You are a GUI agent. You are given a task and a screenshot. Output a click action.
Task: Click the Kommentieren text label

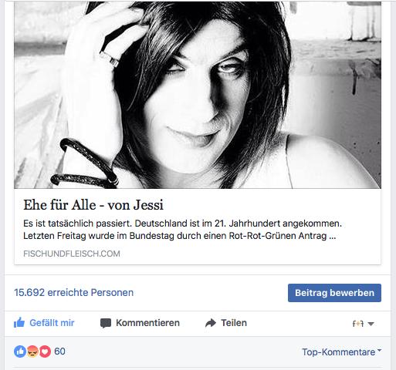pyautogui.click(x=147, y=323)
